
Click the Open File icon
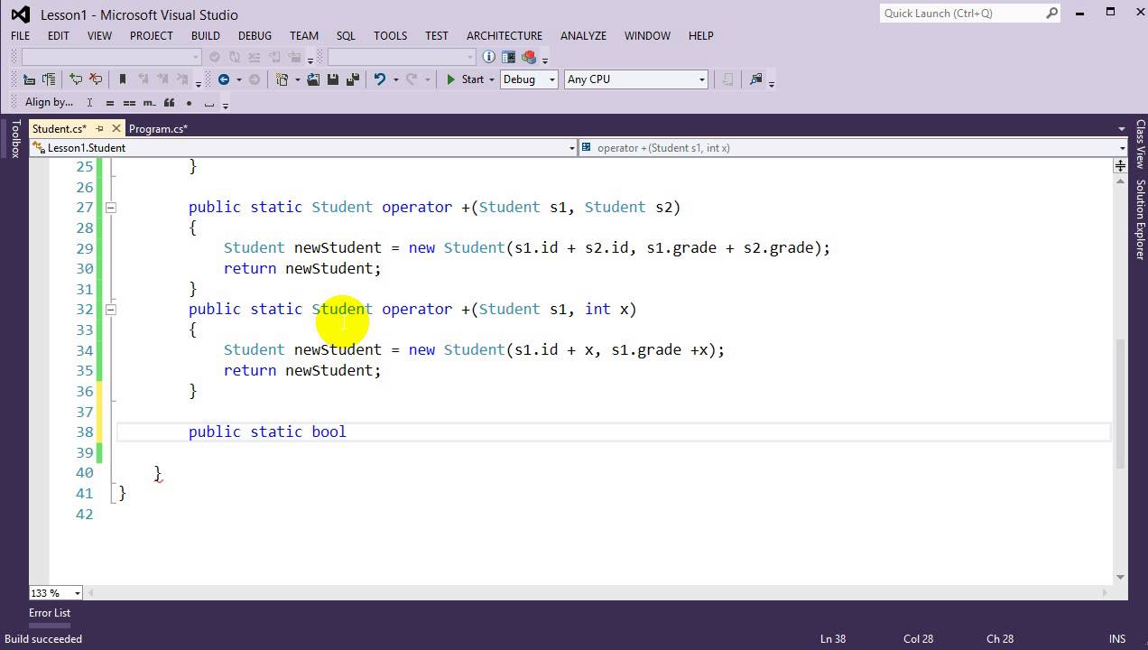[x=313, y=79]
